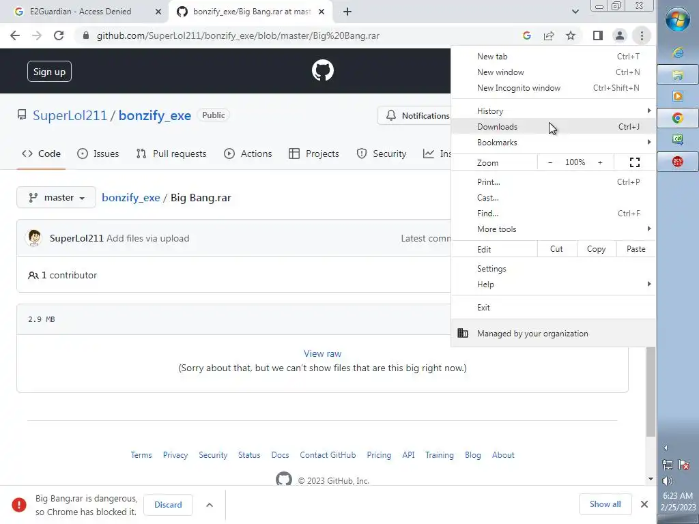Click the share page icon
This screenshot has width=699, height=524.
tap(549, 35)
